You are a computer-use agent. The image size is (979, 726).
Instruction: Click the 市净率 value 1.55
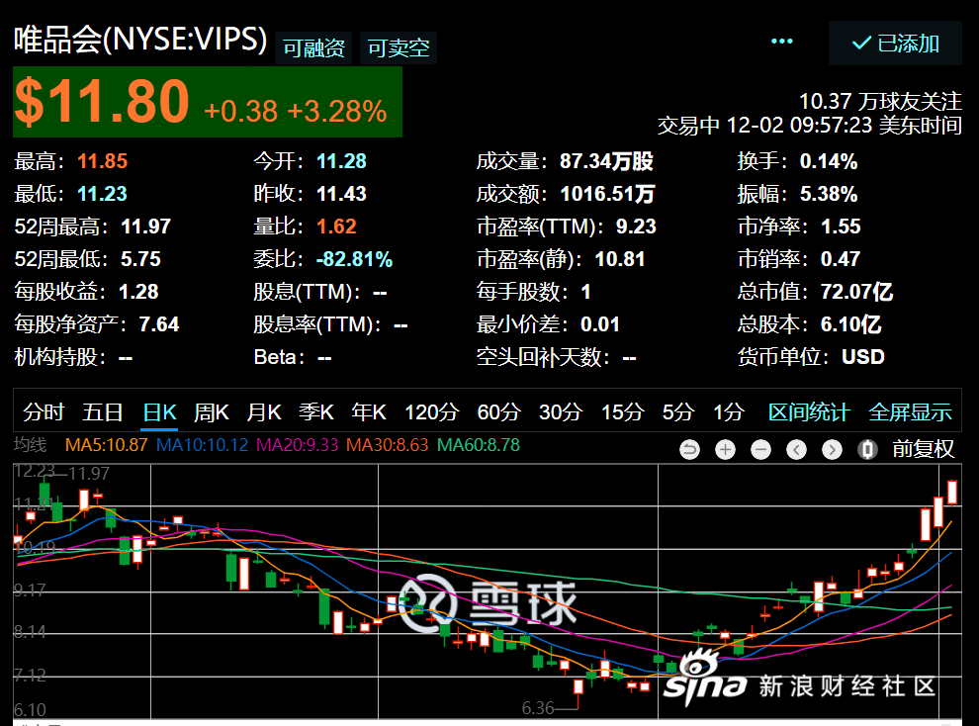click(x=841, y=226)
